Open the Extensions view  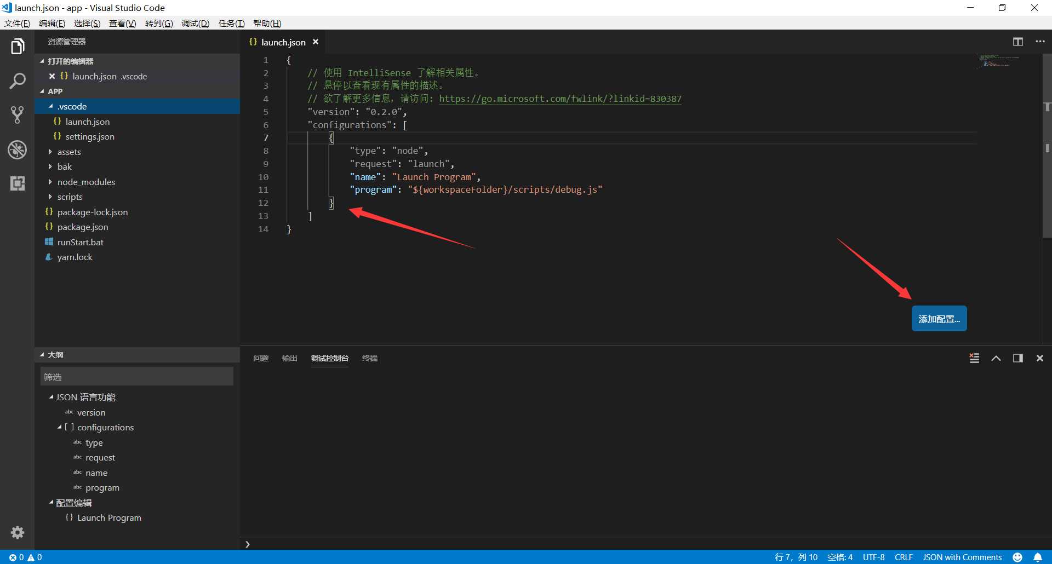[x=18, y=183]
